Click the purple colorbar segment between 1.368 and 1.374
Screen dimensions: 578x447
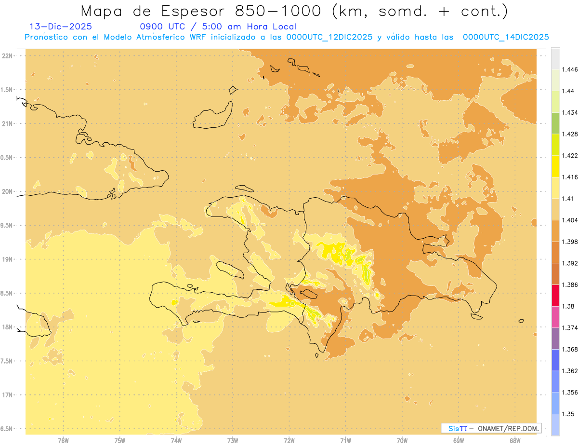(x=555, y=339)
